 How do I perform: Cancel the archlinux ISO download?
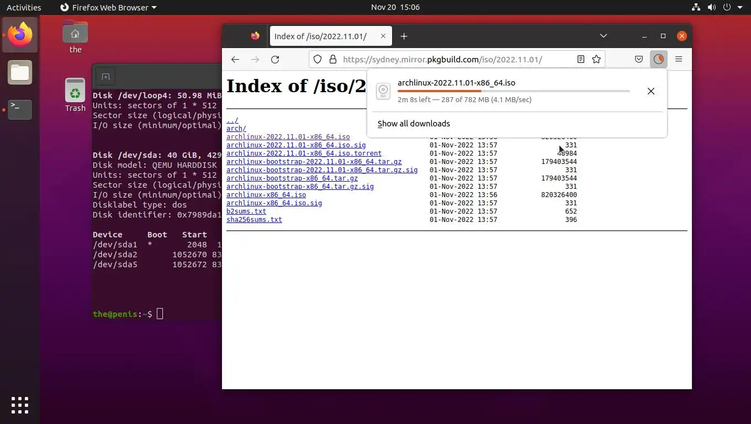[651, 91]
